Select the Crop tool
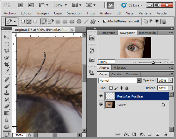 click(x=7, y=64)
